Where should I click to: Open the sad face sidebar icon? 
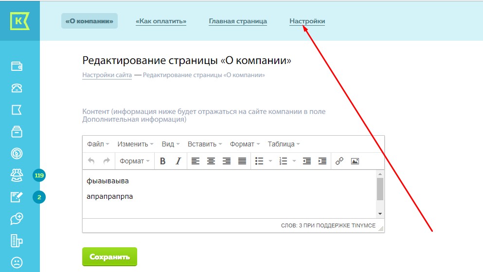point(17,262)
